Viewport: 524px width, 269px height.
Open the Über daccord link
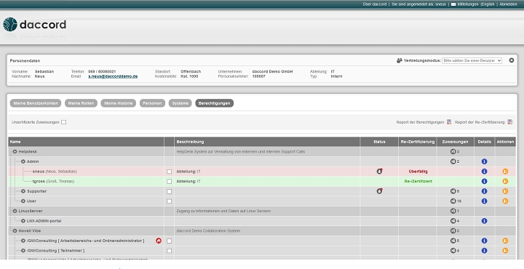[374, 4]
